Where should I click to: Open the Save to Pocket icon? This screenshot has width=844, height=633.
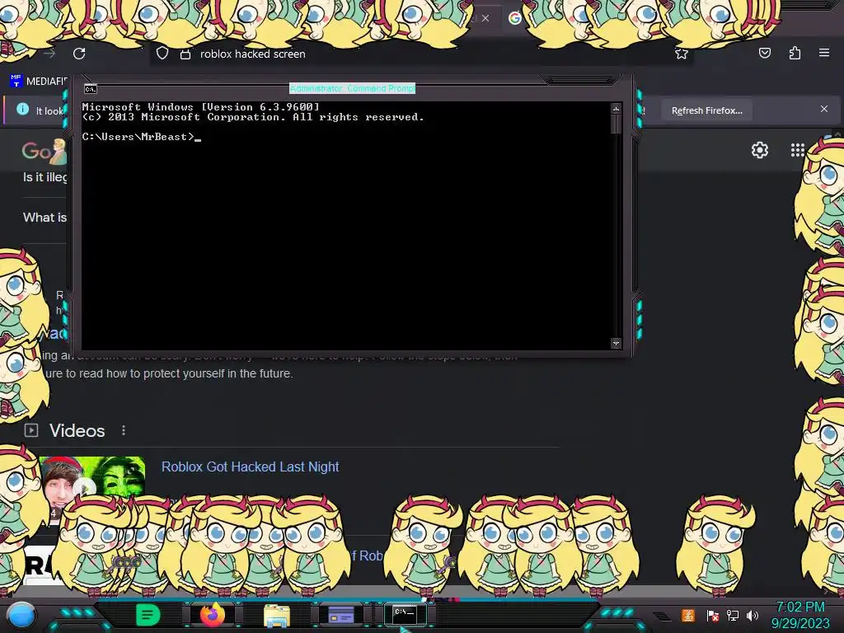point(764,53)
